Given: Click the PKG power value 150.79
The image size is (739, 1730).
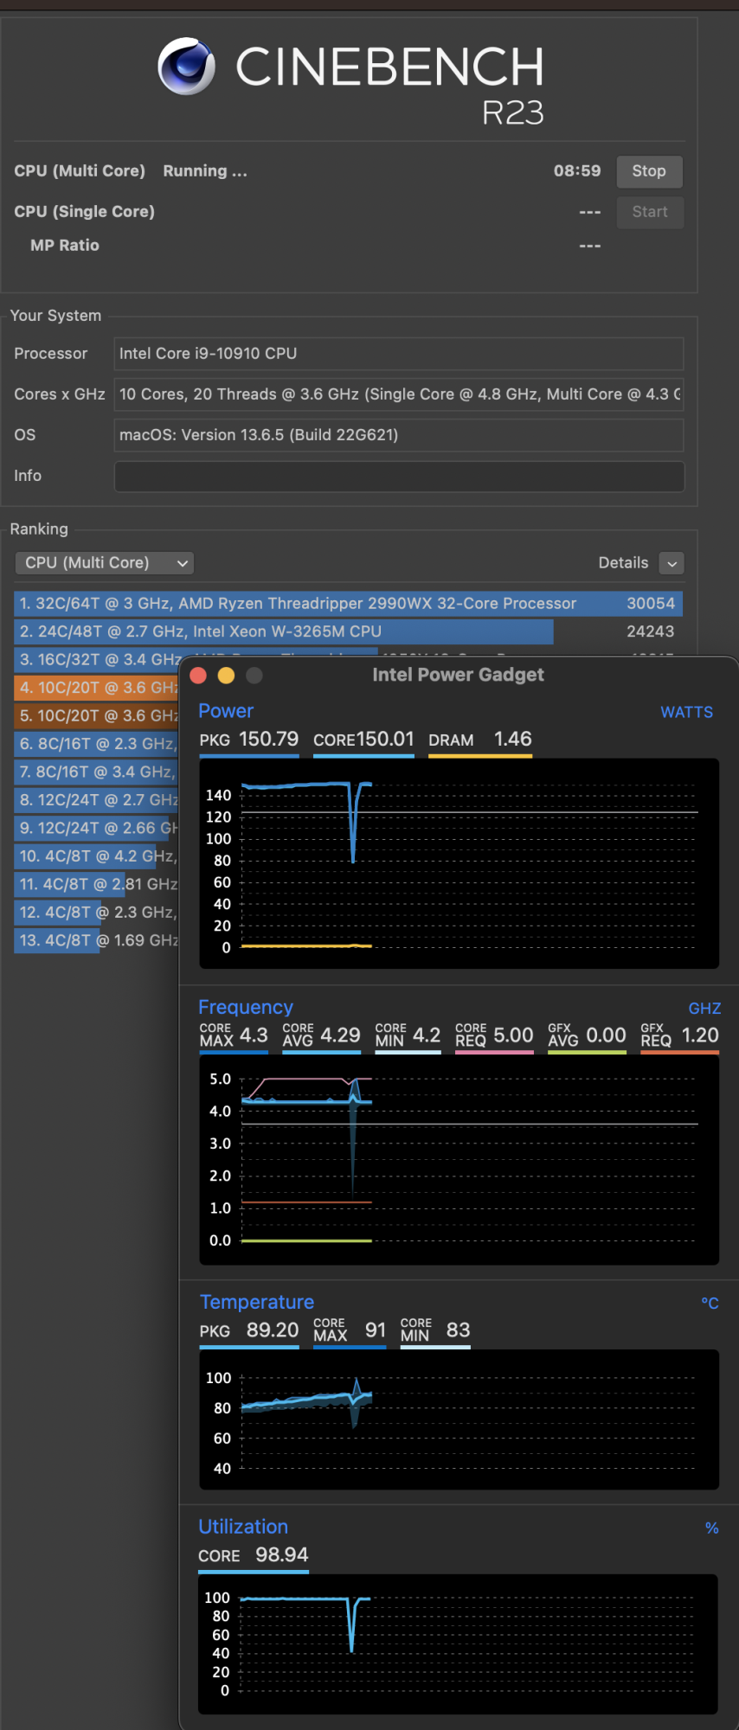Looking at the screenshot, I should [x=268, y=740].
